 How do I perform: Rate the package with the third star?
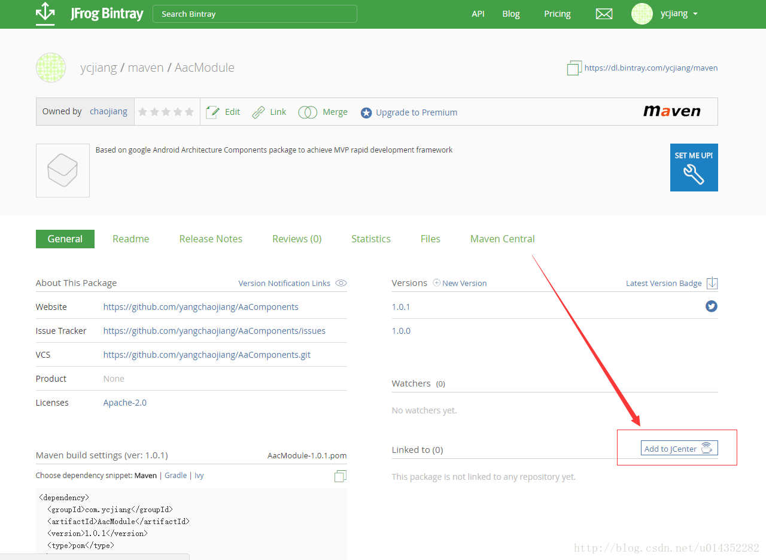click(166, 112)
